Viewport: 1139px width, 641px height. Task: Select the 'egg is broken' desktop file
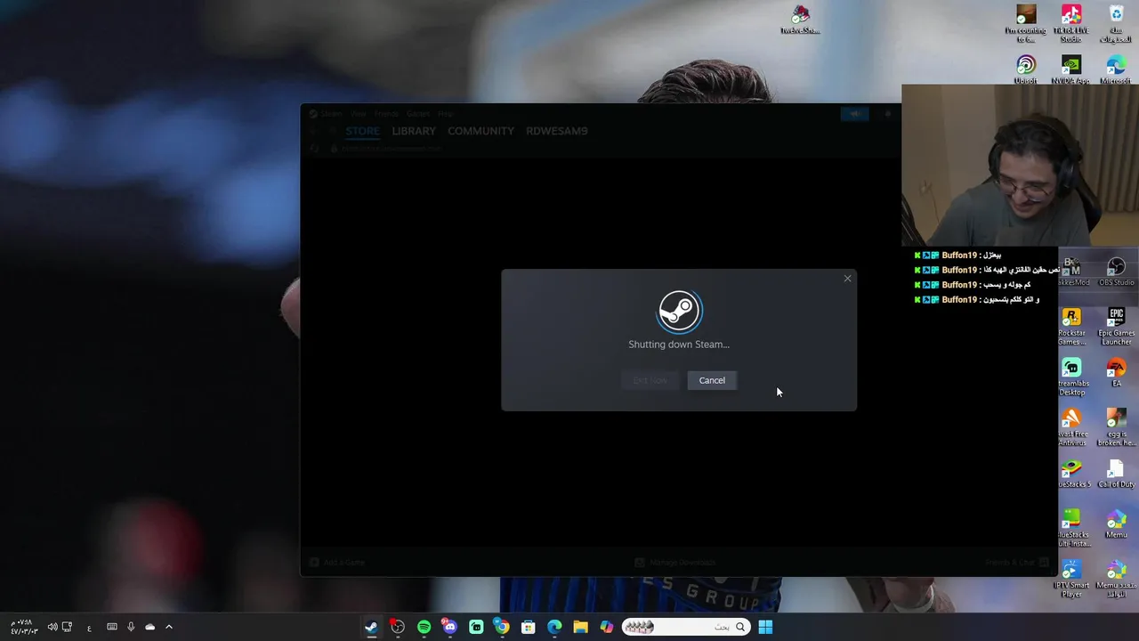[1116, 427]
